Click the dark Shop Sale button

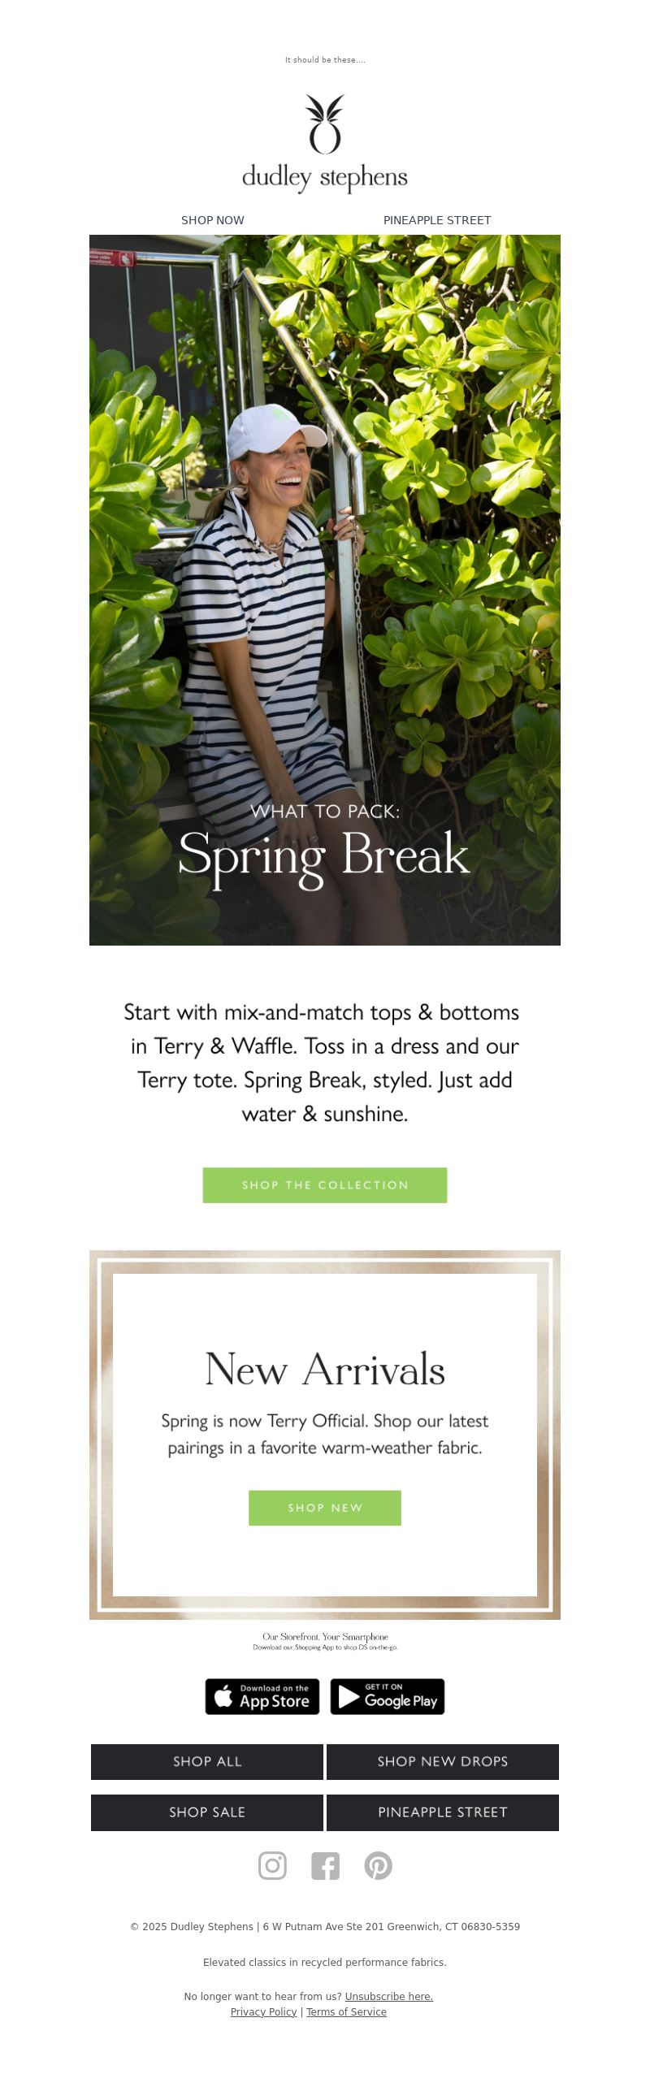point(207,1812)
